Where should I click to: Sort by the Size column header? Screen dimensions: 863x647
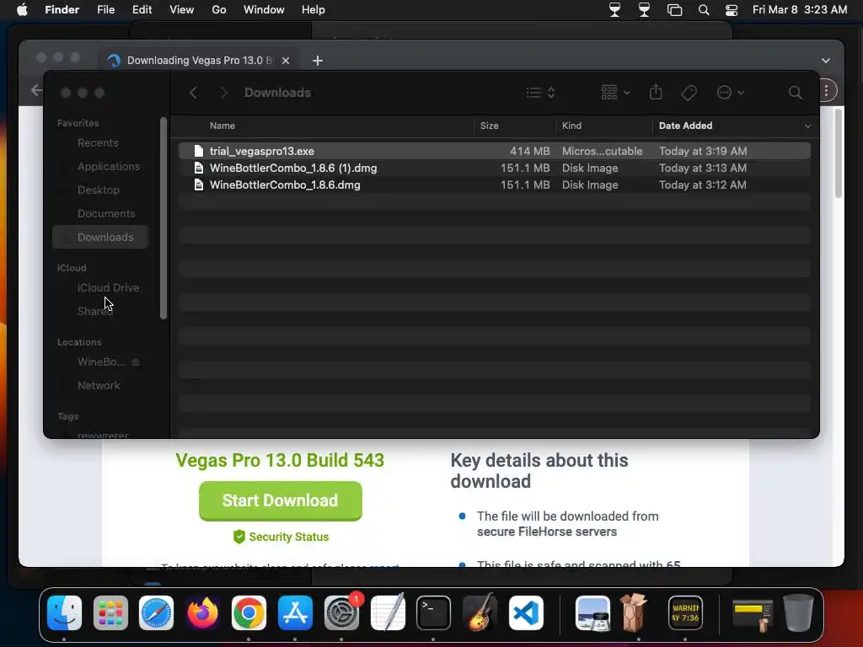click(x=490, y=126)
